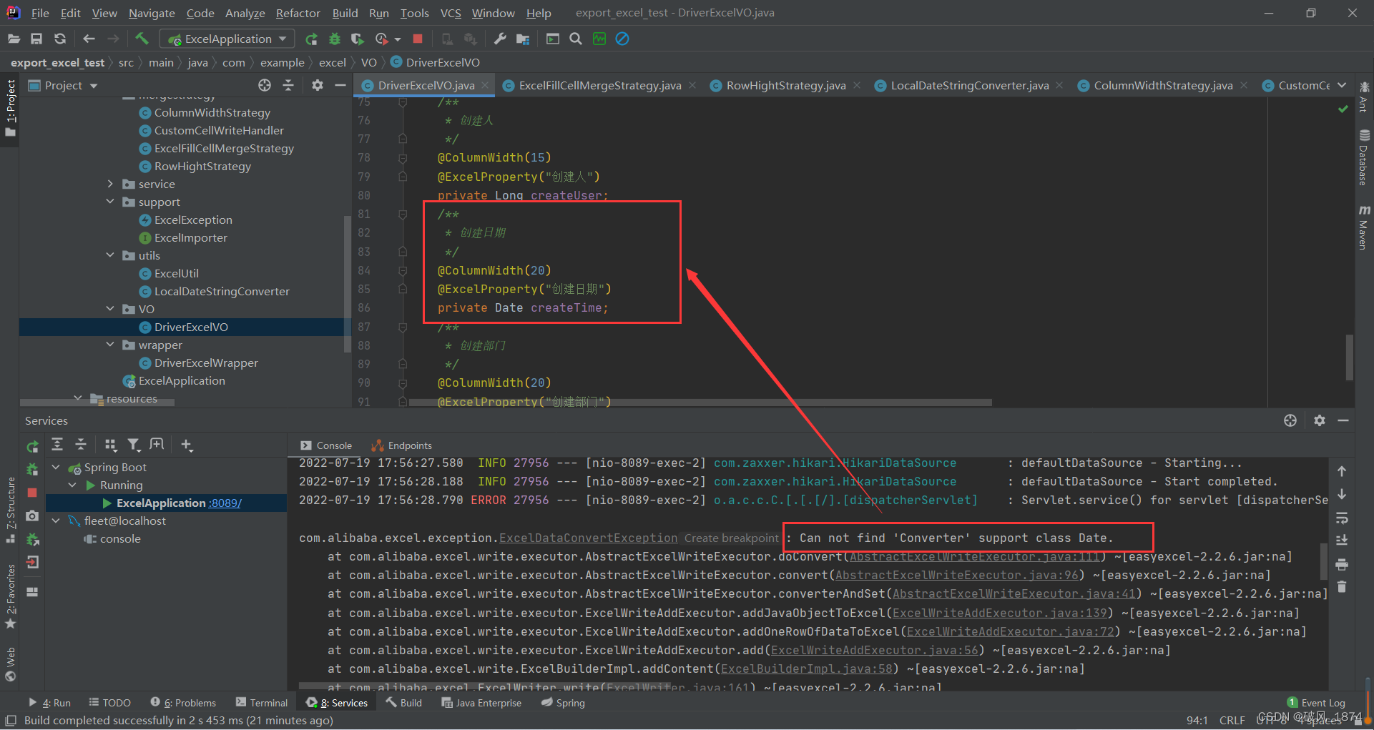Open Search Everywhere magnifier icon
Image resolution: width=1374 pixels, height=730 pixels.
click(x=576, y=39)
